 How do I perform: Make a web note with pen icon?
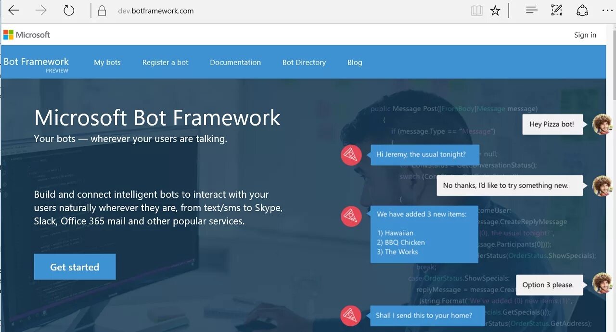[x=557, y=10]
